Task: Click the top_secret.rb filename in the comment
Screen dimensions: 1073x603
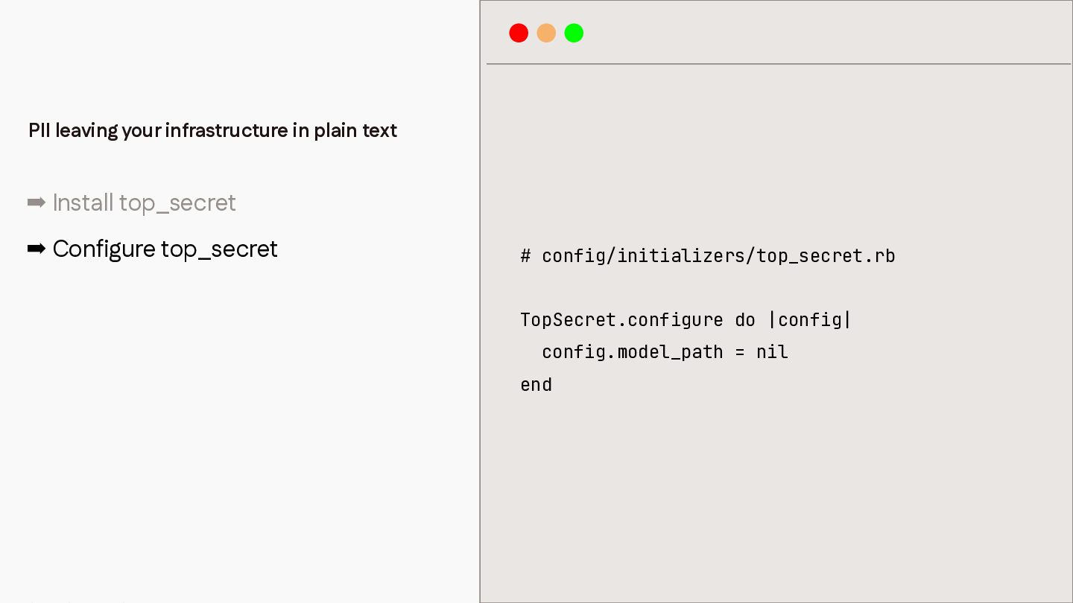Action: click(x=826, y=256)
